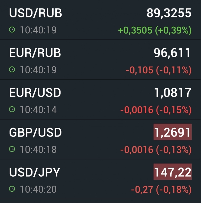201x203 pixels.
Task: Click the clock icon under USD/JPY
Action: (12, 189)
